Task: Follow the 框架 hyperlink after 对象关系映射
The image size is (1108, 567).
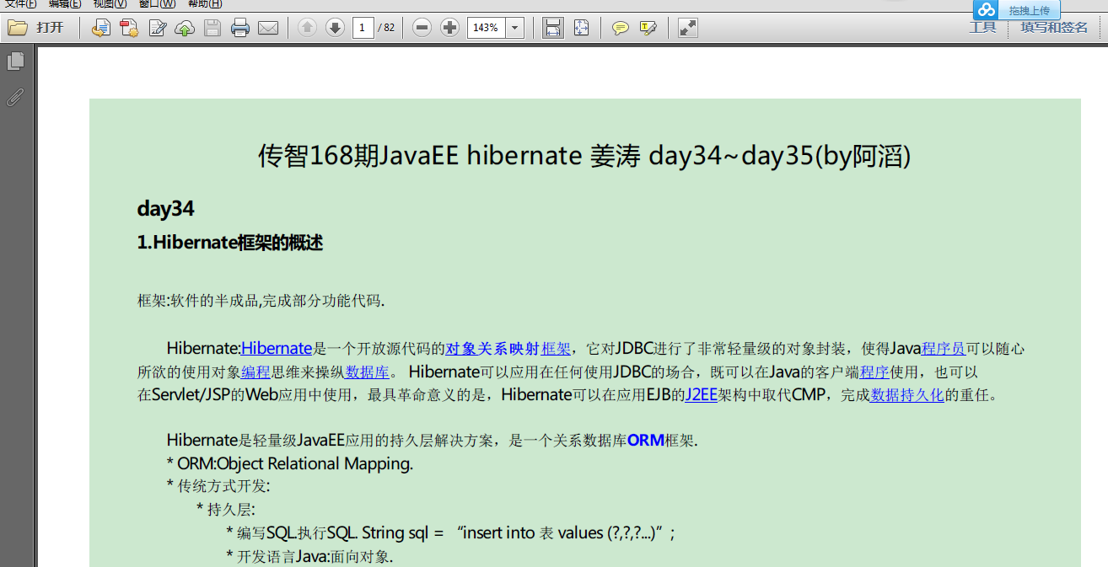Action: [556, 349]
